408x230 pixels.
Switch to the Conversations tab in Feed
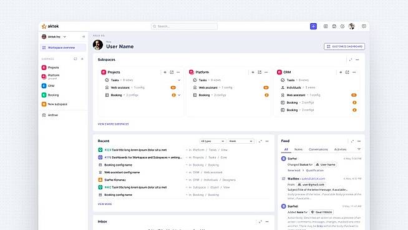click(318, 149)
